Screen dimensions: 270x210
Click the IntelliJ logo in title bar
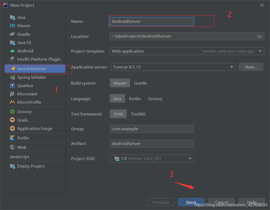point(5,5)
